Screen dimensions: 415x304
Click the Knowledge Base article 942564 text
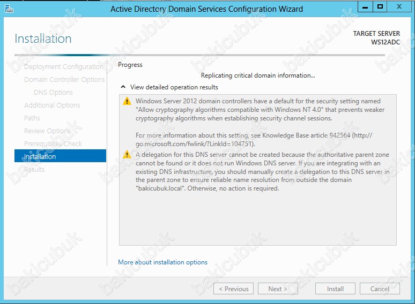point(306,135)
